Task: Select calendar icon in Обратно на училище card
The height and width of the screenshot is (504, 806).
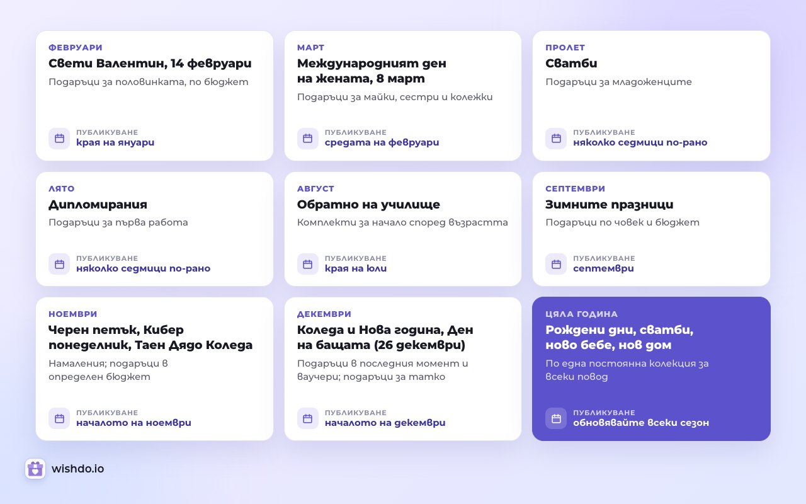Action: [x=308, y=264]
